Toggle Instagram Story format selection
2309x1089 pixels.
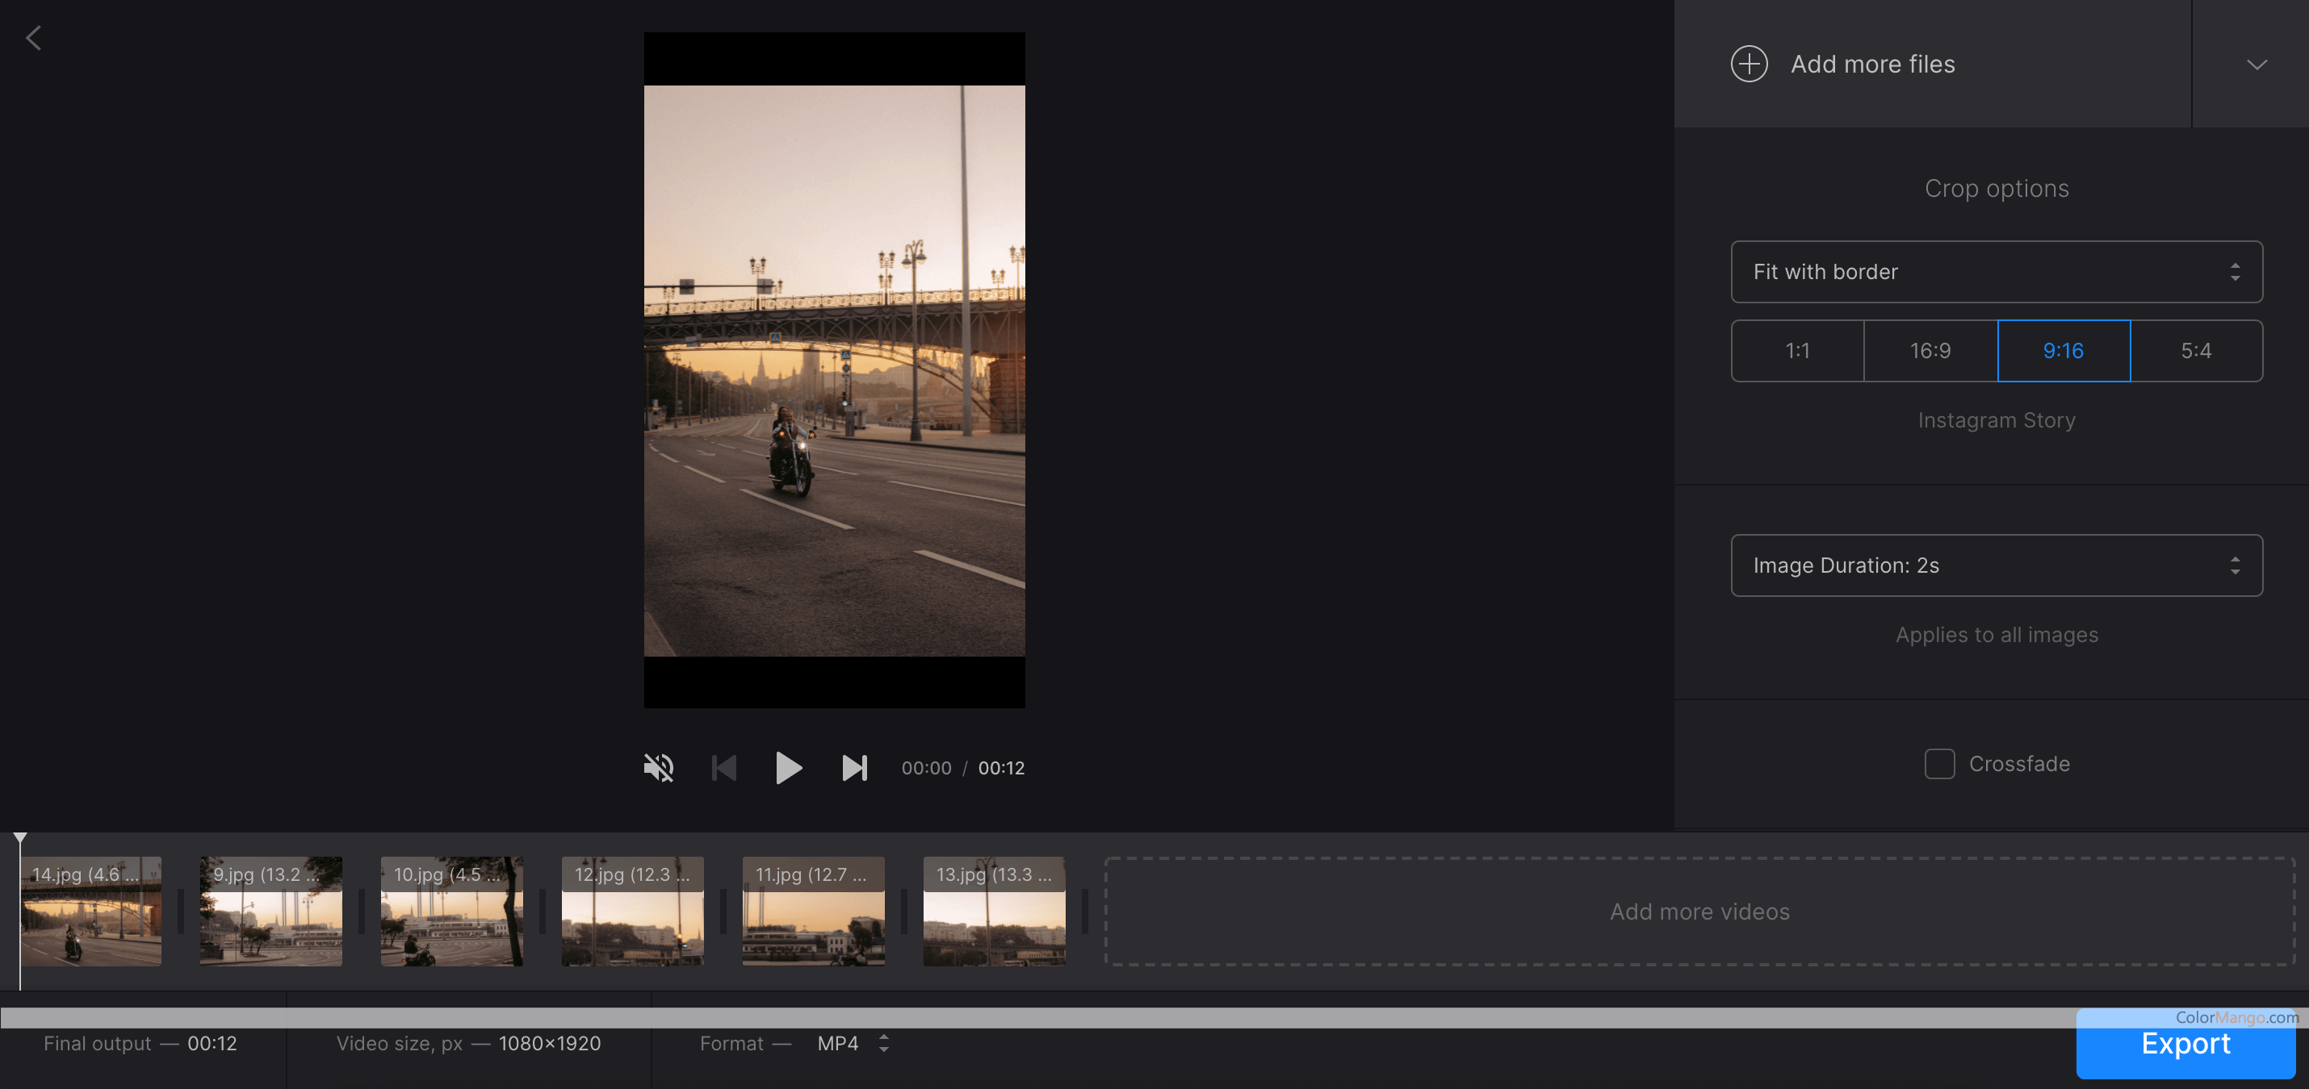pos(2063,350)
